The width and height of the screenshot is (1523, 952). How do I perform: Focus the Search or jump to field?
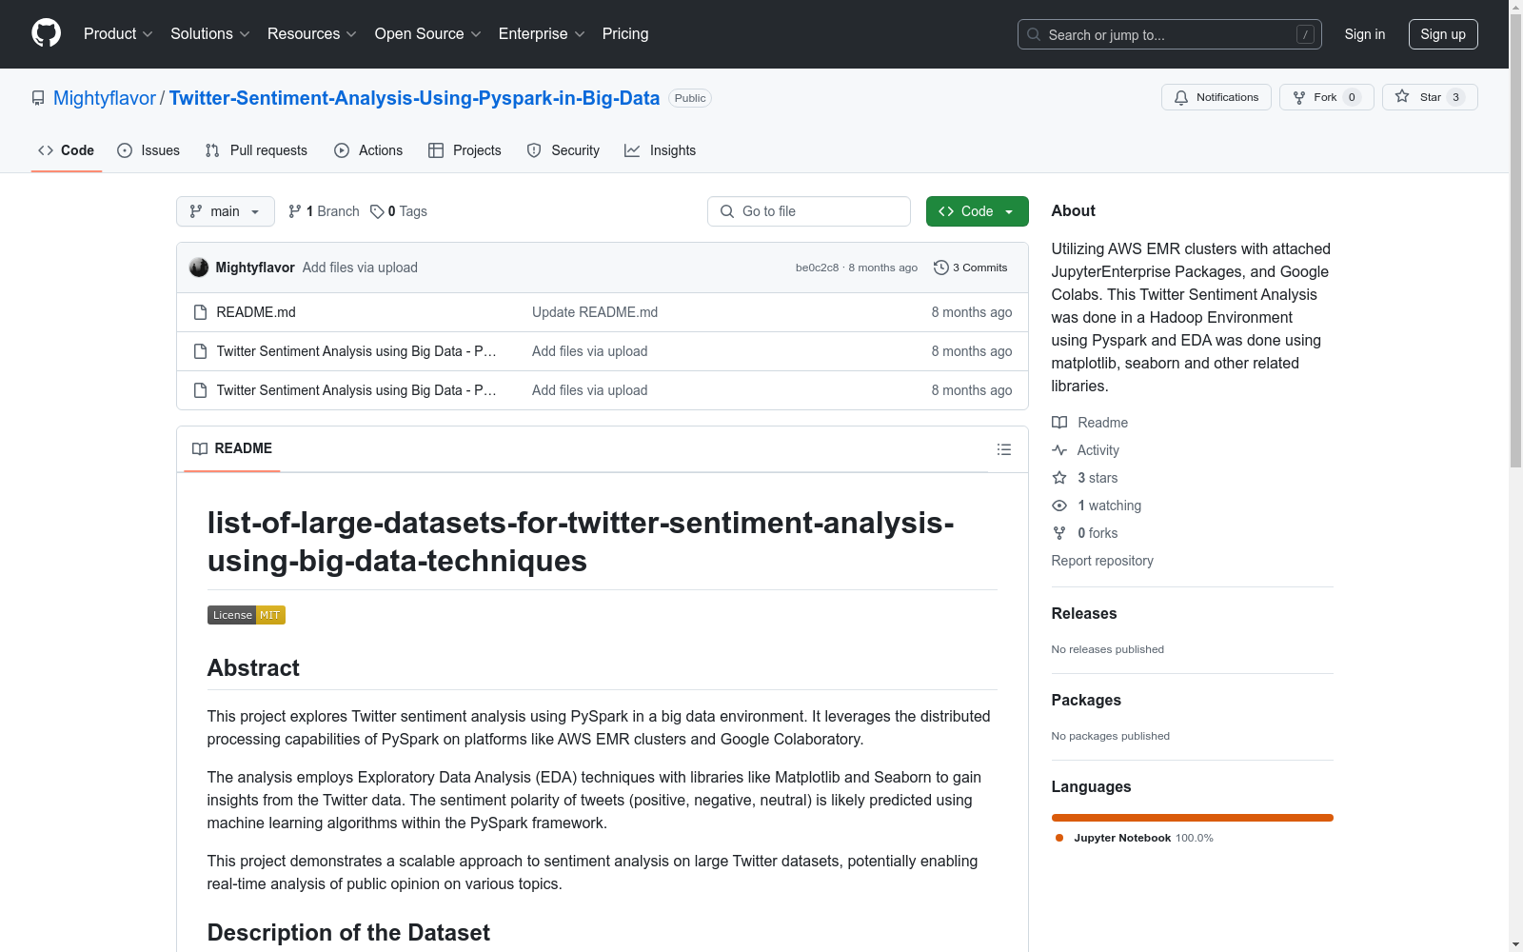point(1170,34)
